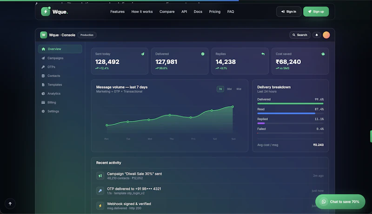Click the purple Replied progress bar
The width and height of the screenshot is (372, 214).
click(x=261, y=123)
